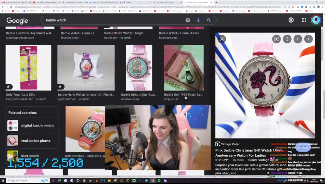Show the next image in the preview

tap(308, 39)
